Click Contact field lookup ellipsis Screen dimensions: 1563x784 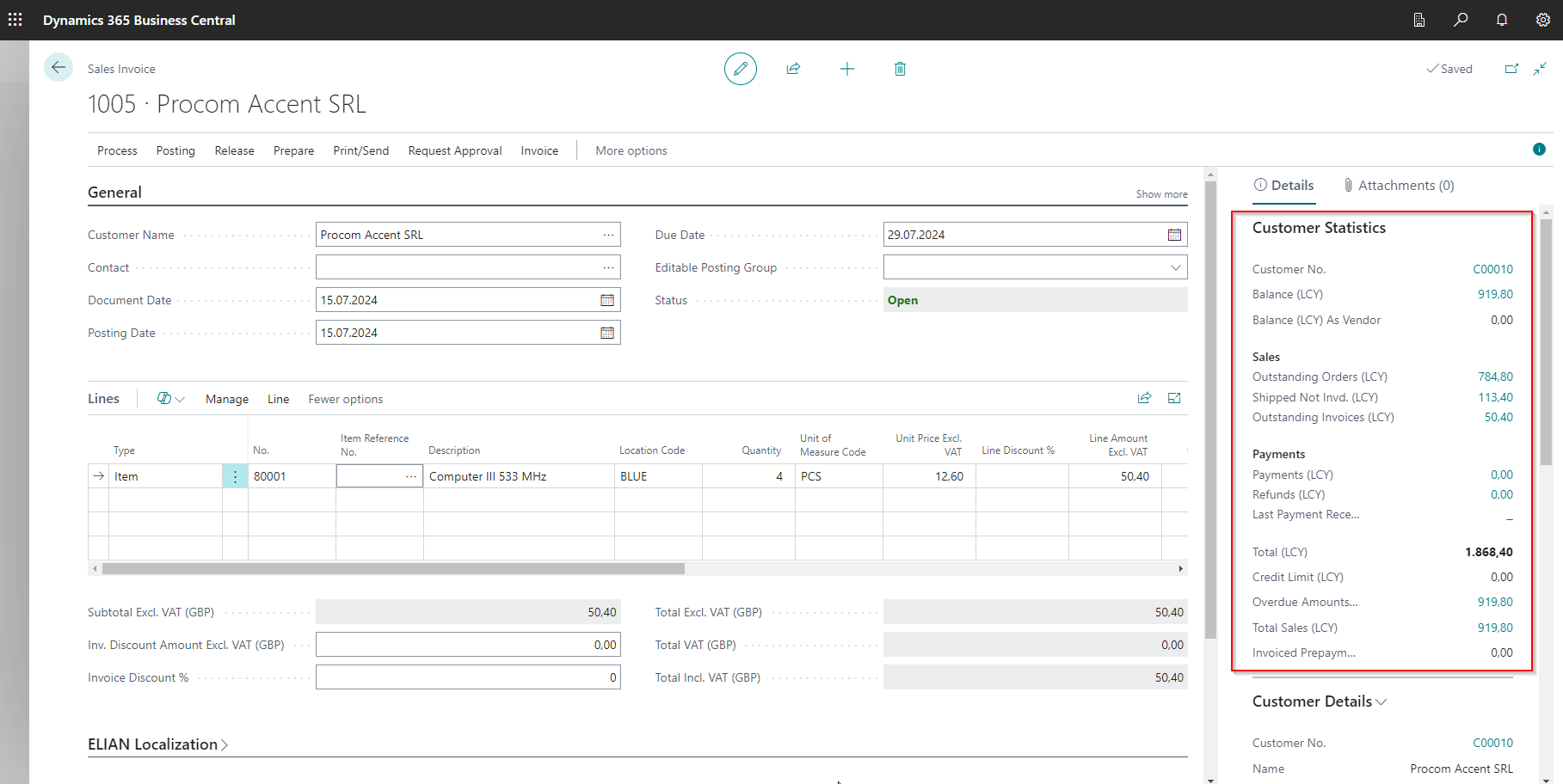pos(608,267)
